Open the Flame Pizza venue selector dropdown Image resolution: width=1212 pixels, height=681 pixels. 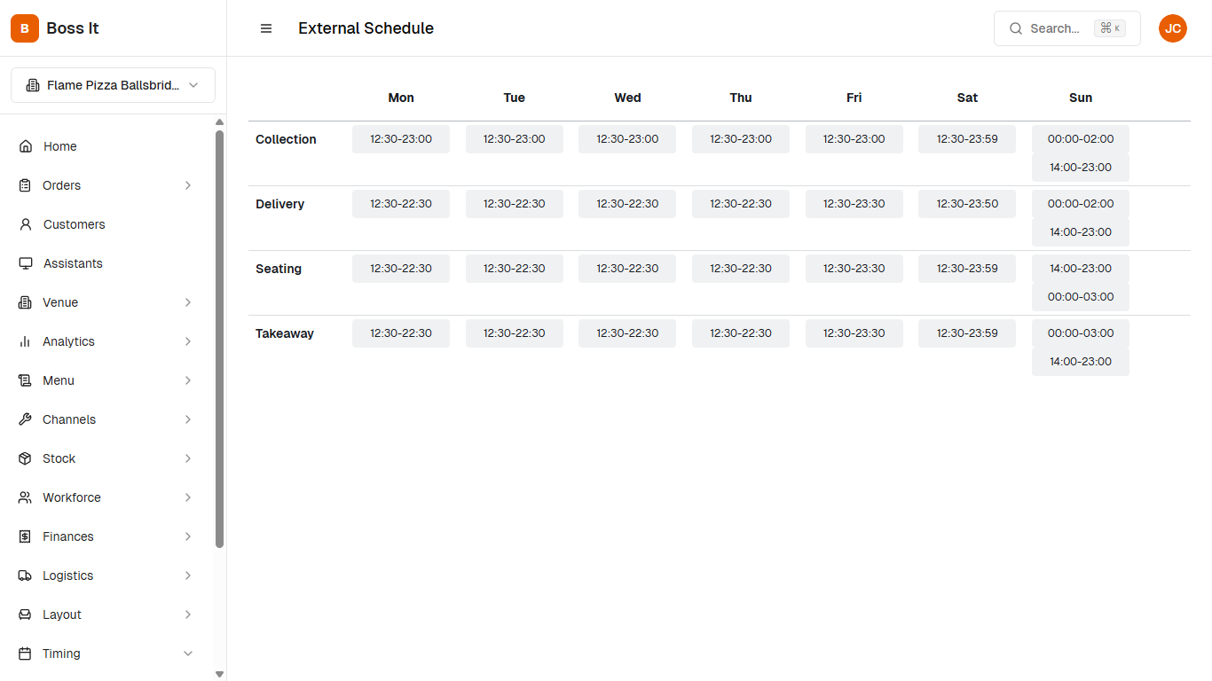click(x=113, y=85)
